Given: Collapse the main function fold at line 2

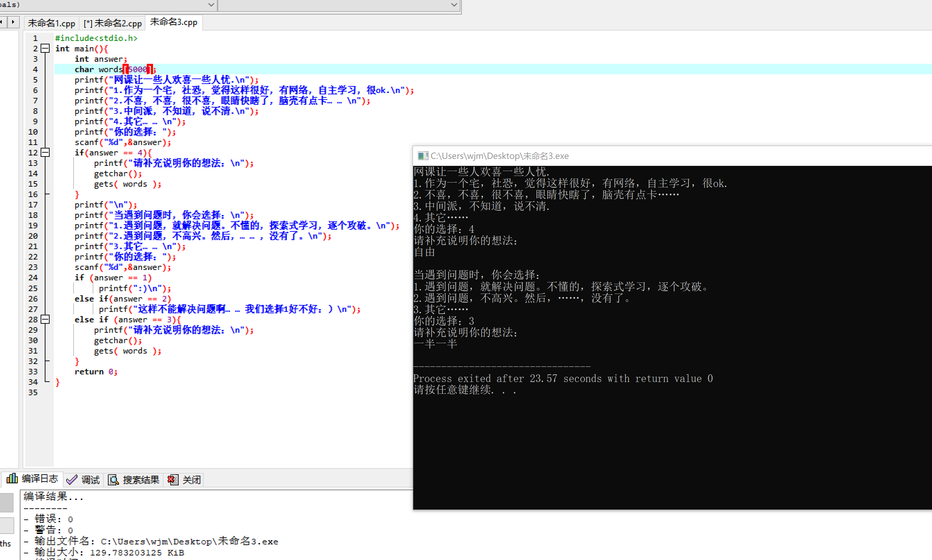Looking at the screenshot, I should (x=45, y=48).
